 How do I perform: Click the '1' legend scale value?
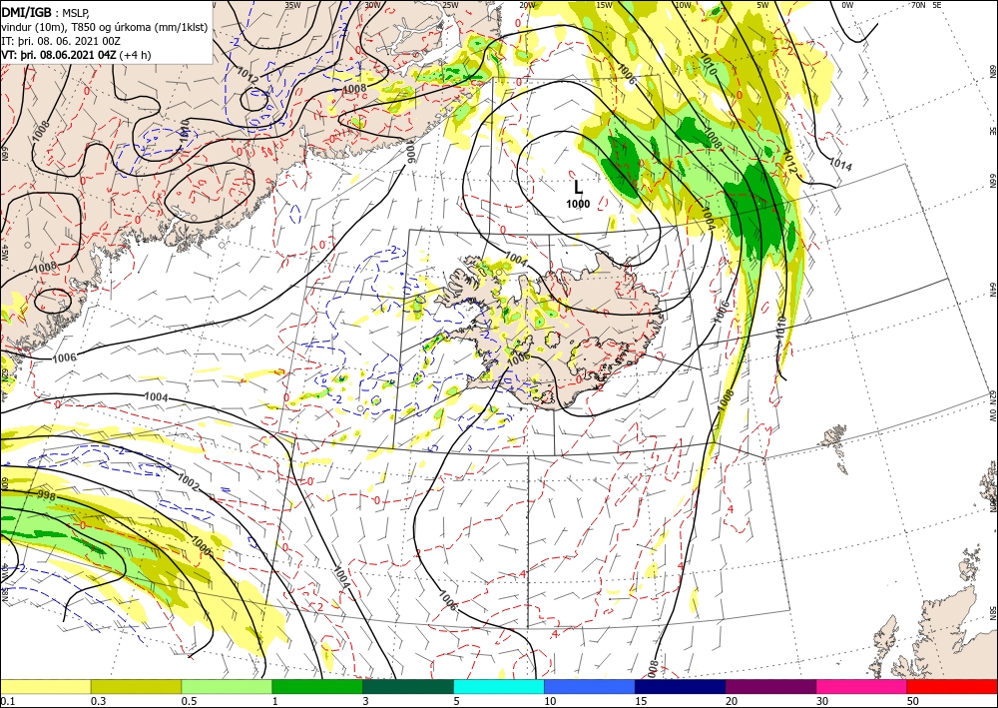pos(275,701)
